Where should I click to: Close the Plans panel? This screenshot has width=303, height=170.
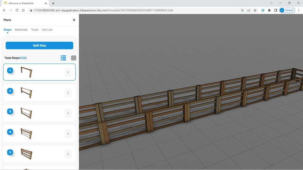(74, 20)
